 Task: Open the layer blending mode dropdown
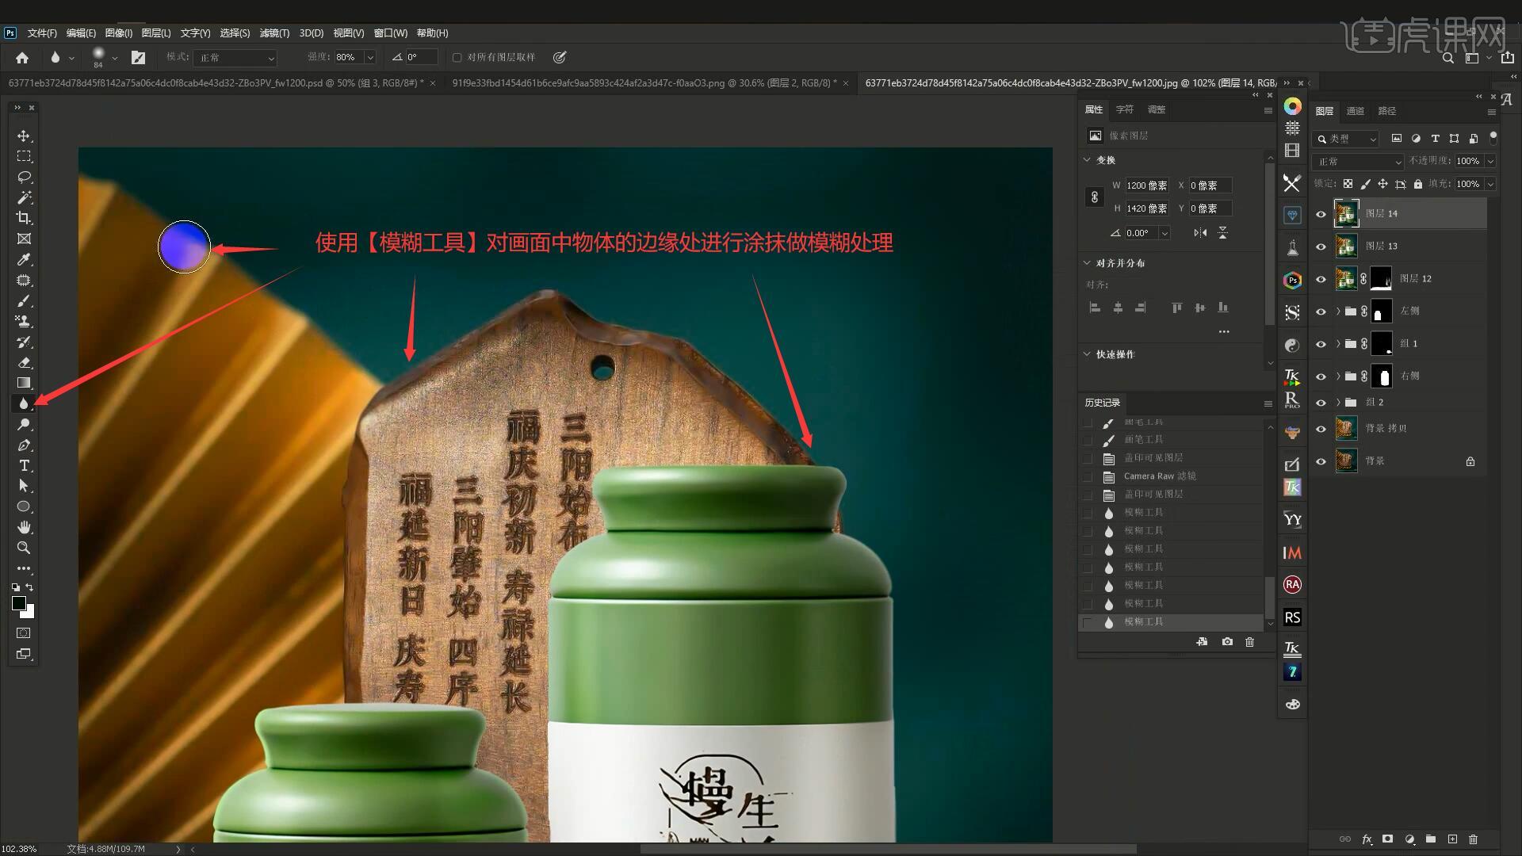[1358, 162]
